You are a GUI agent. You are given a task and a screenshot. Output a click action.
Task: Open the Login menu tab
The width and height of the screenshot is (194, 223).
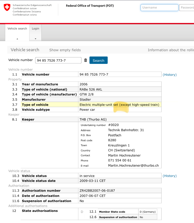point(35,29)
